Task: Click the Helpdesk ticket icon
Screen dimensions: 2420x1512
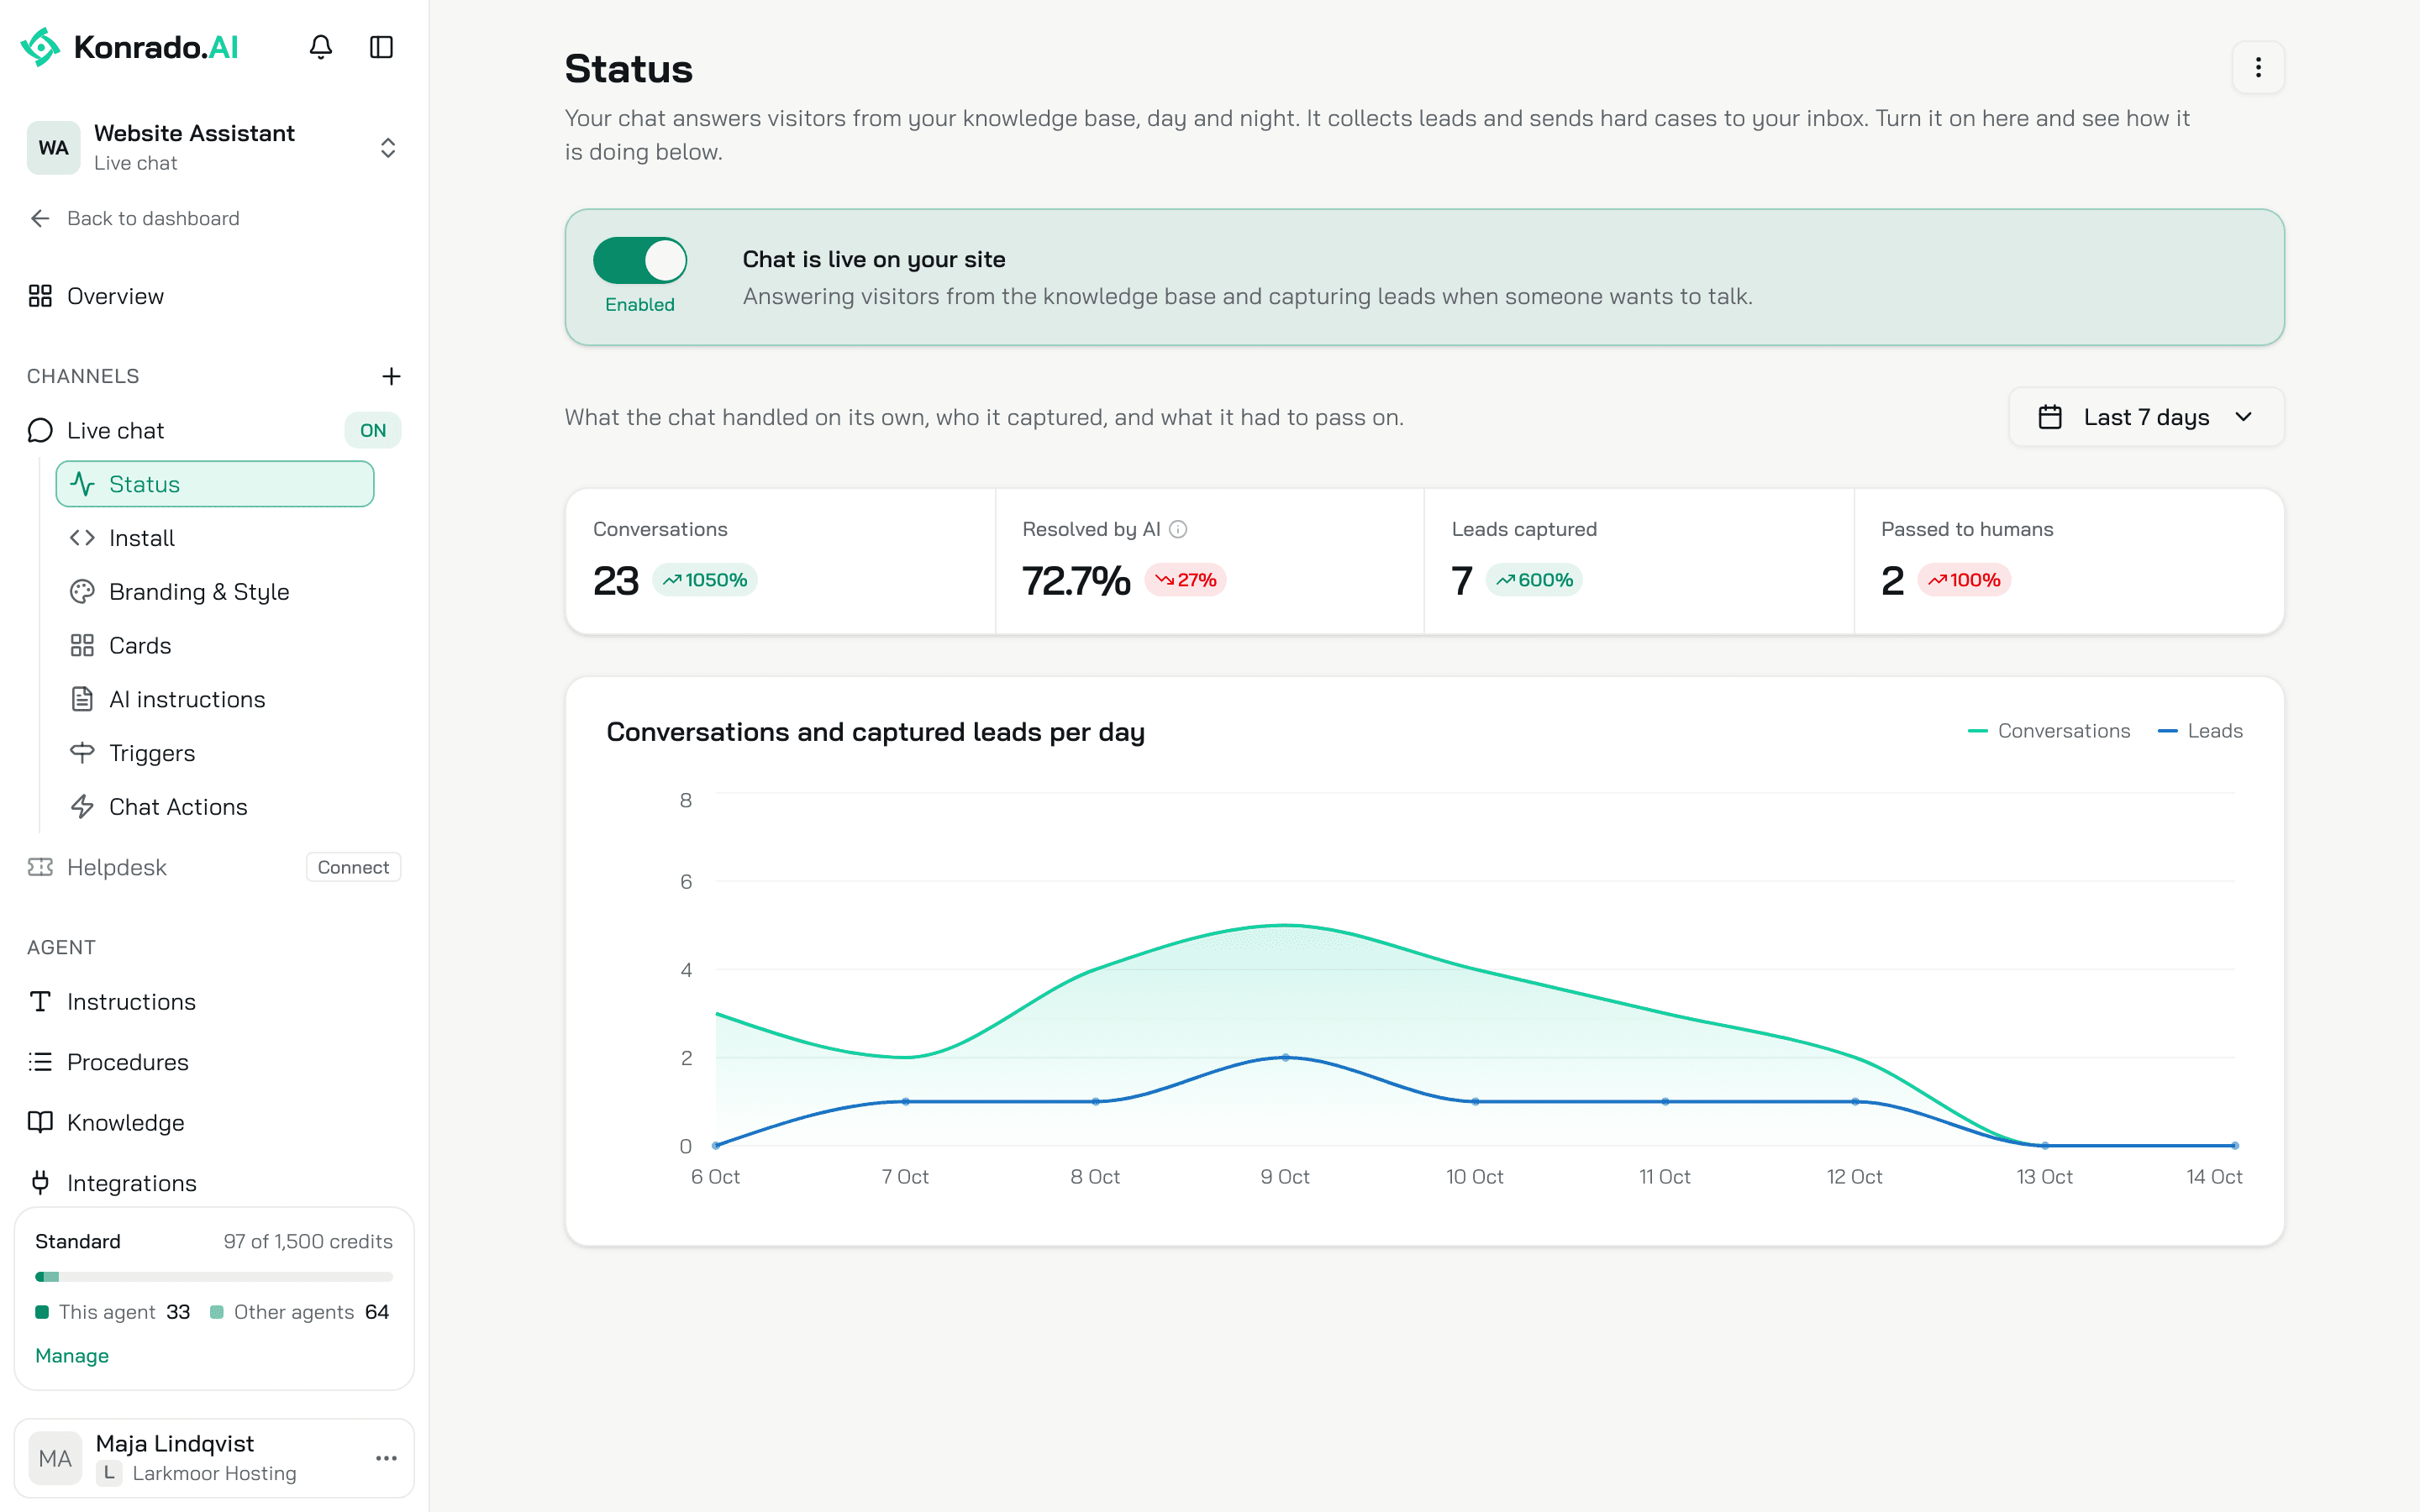Action: pos(40,867)
